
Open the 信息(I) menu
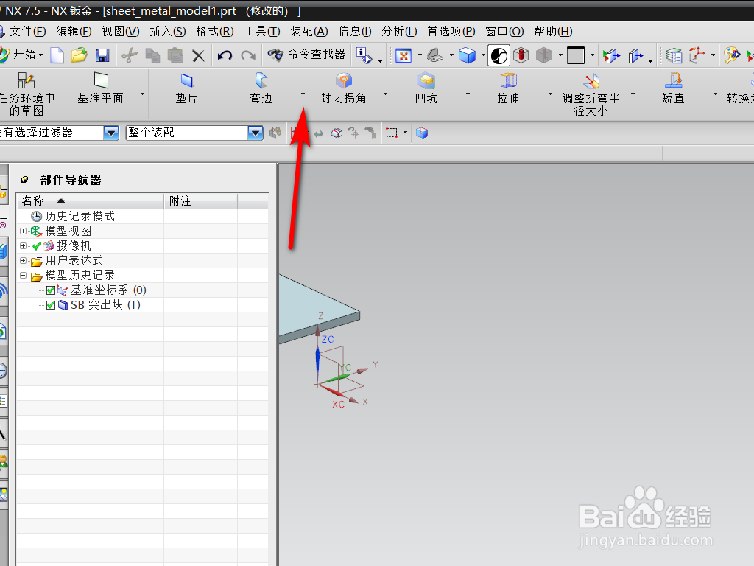click(354, 31)
